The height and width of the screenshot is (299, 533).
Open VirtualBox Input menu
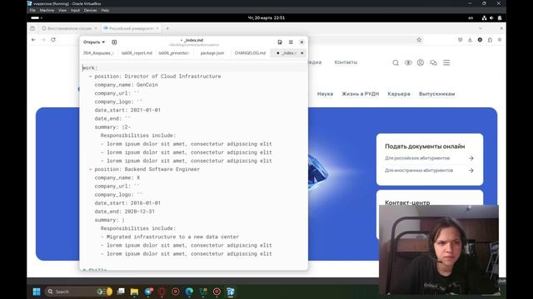click(75, 11)
